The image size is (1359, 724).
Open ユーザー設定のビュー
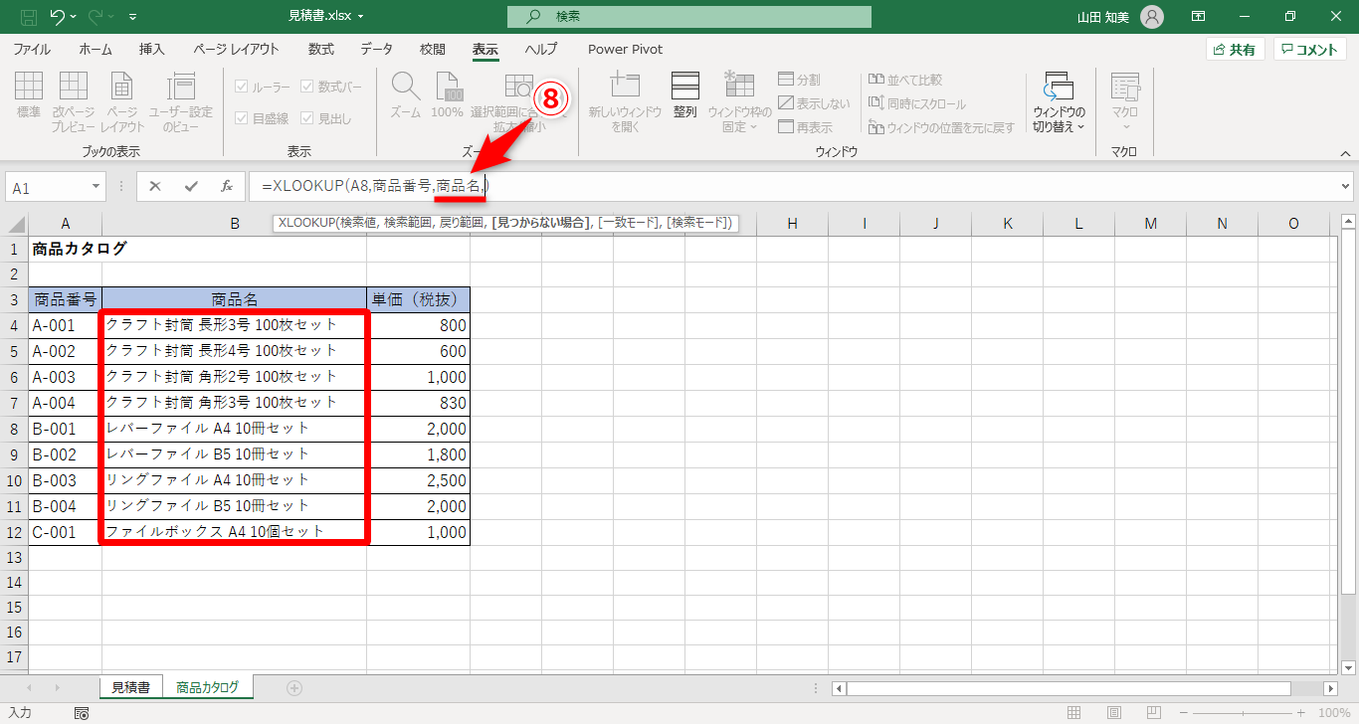181,100
